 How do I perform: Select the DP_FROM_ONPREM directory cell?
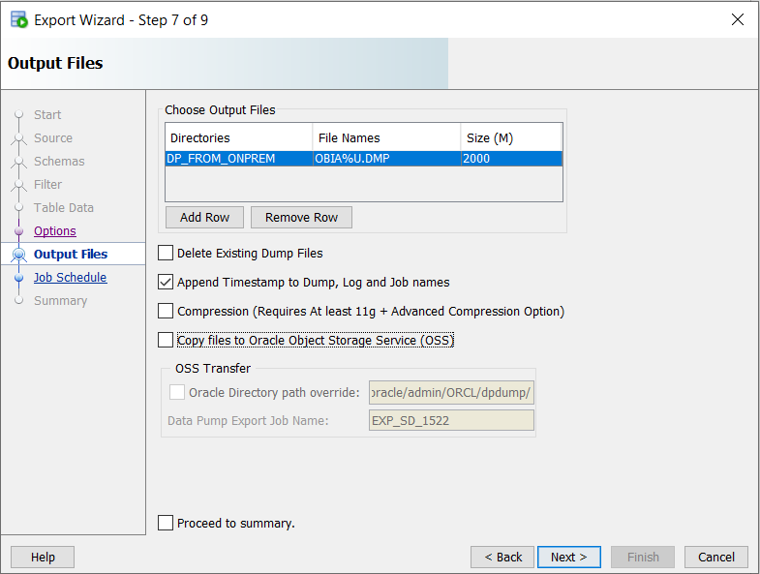(239, 159)
